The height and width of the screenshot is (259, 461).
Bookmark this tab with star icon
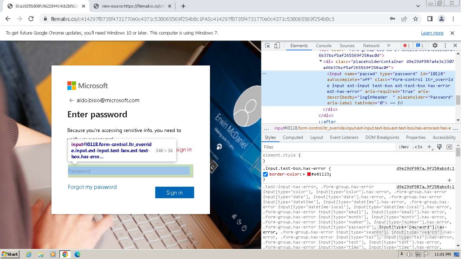(416, 19)
